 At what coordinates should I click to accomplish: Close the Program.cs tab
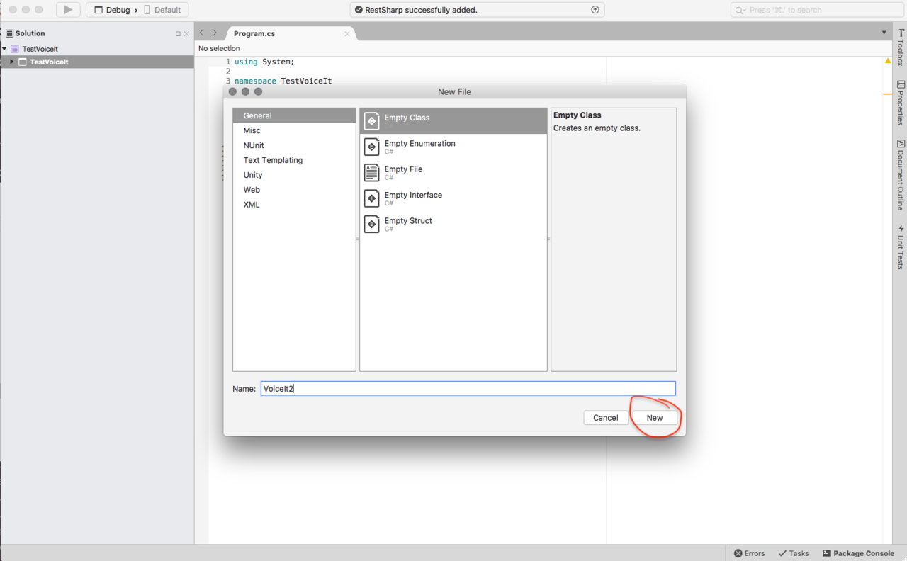coord(347,33)
